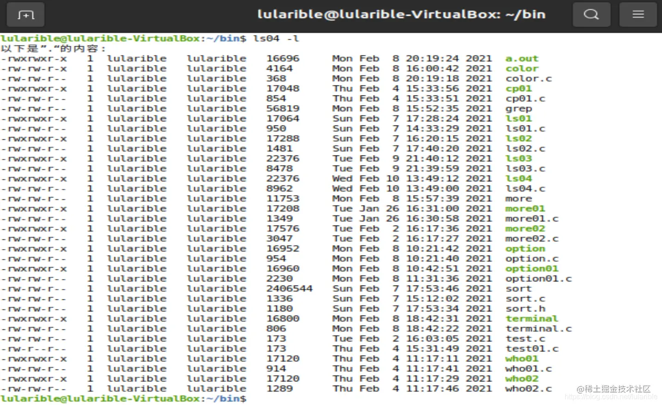Select file name sort.c
Screen dimensions: 662x405
(x=525, y=299)
